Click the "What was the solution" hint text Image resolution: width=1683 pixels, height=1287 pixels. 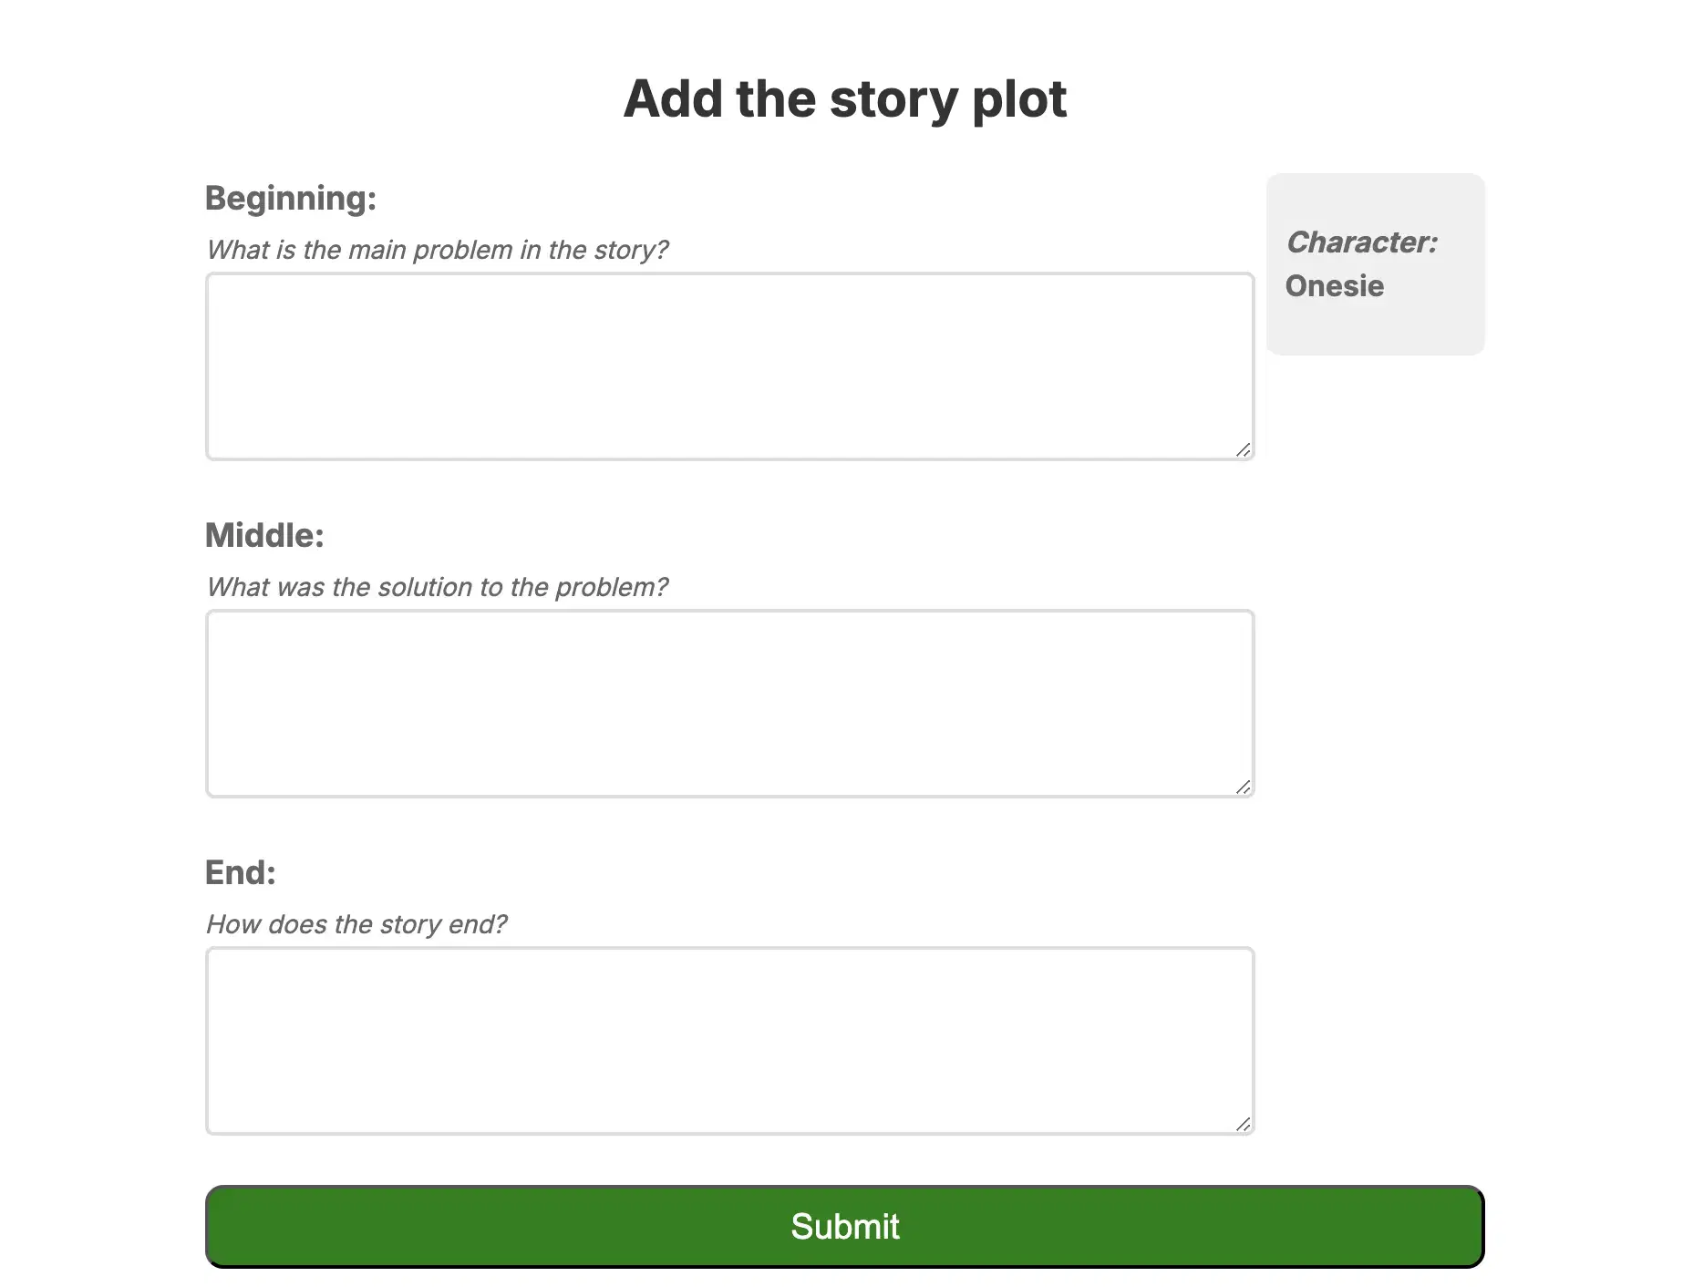[x=437, y=587]
